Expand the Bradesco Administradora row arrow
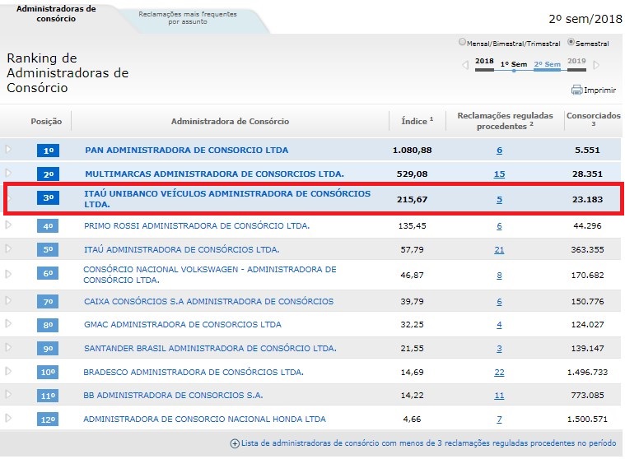The height and width of the screenshot is (459, 625). (x=9, y=372)
